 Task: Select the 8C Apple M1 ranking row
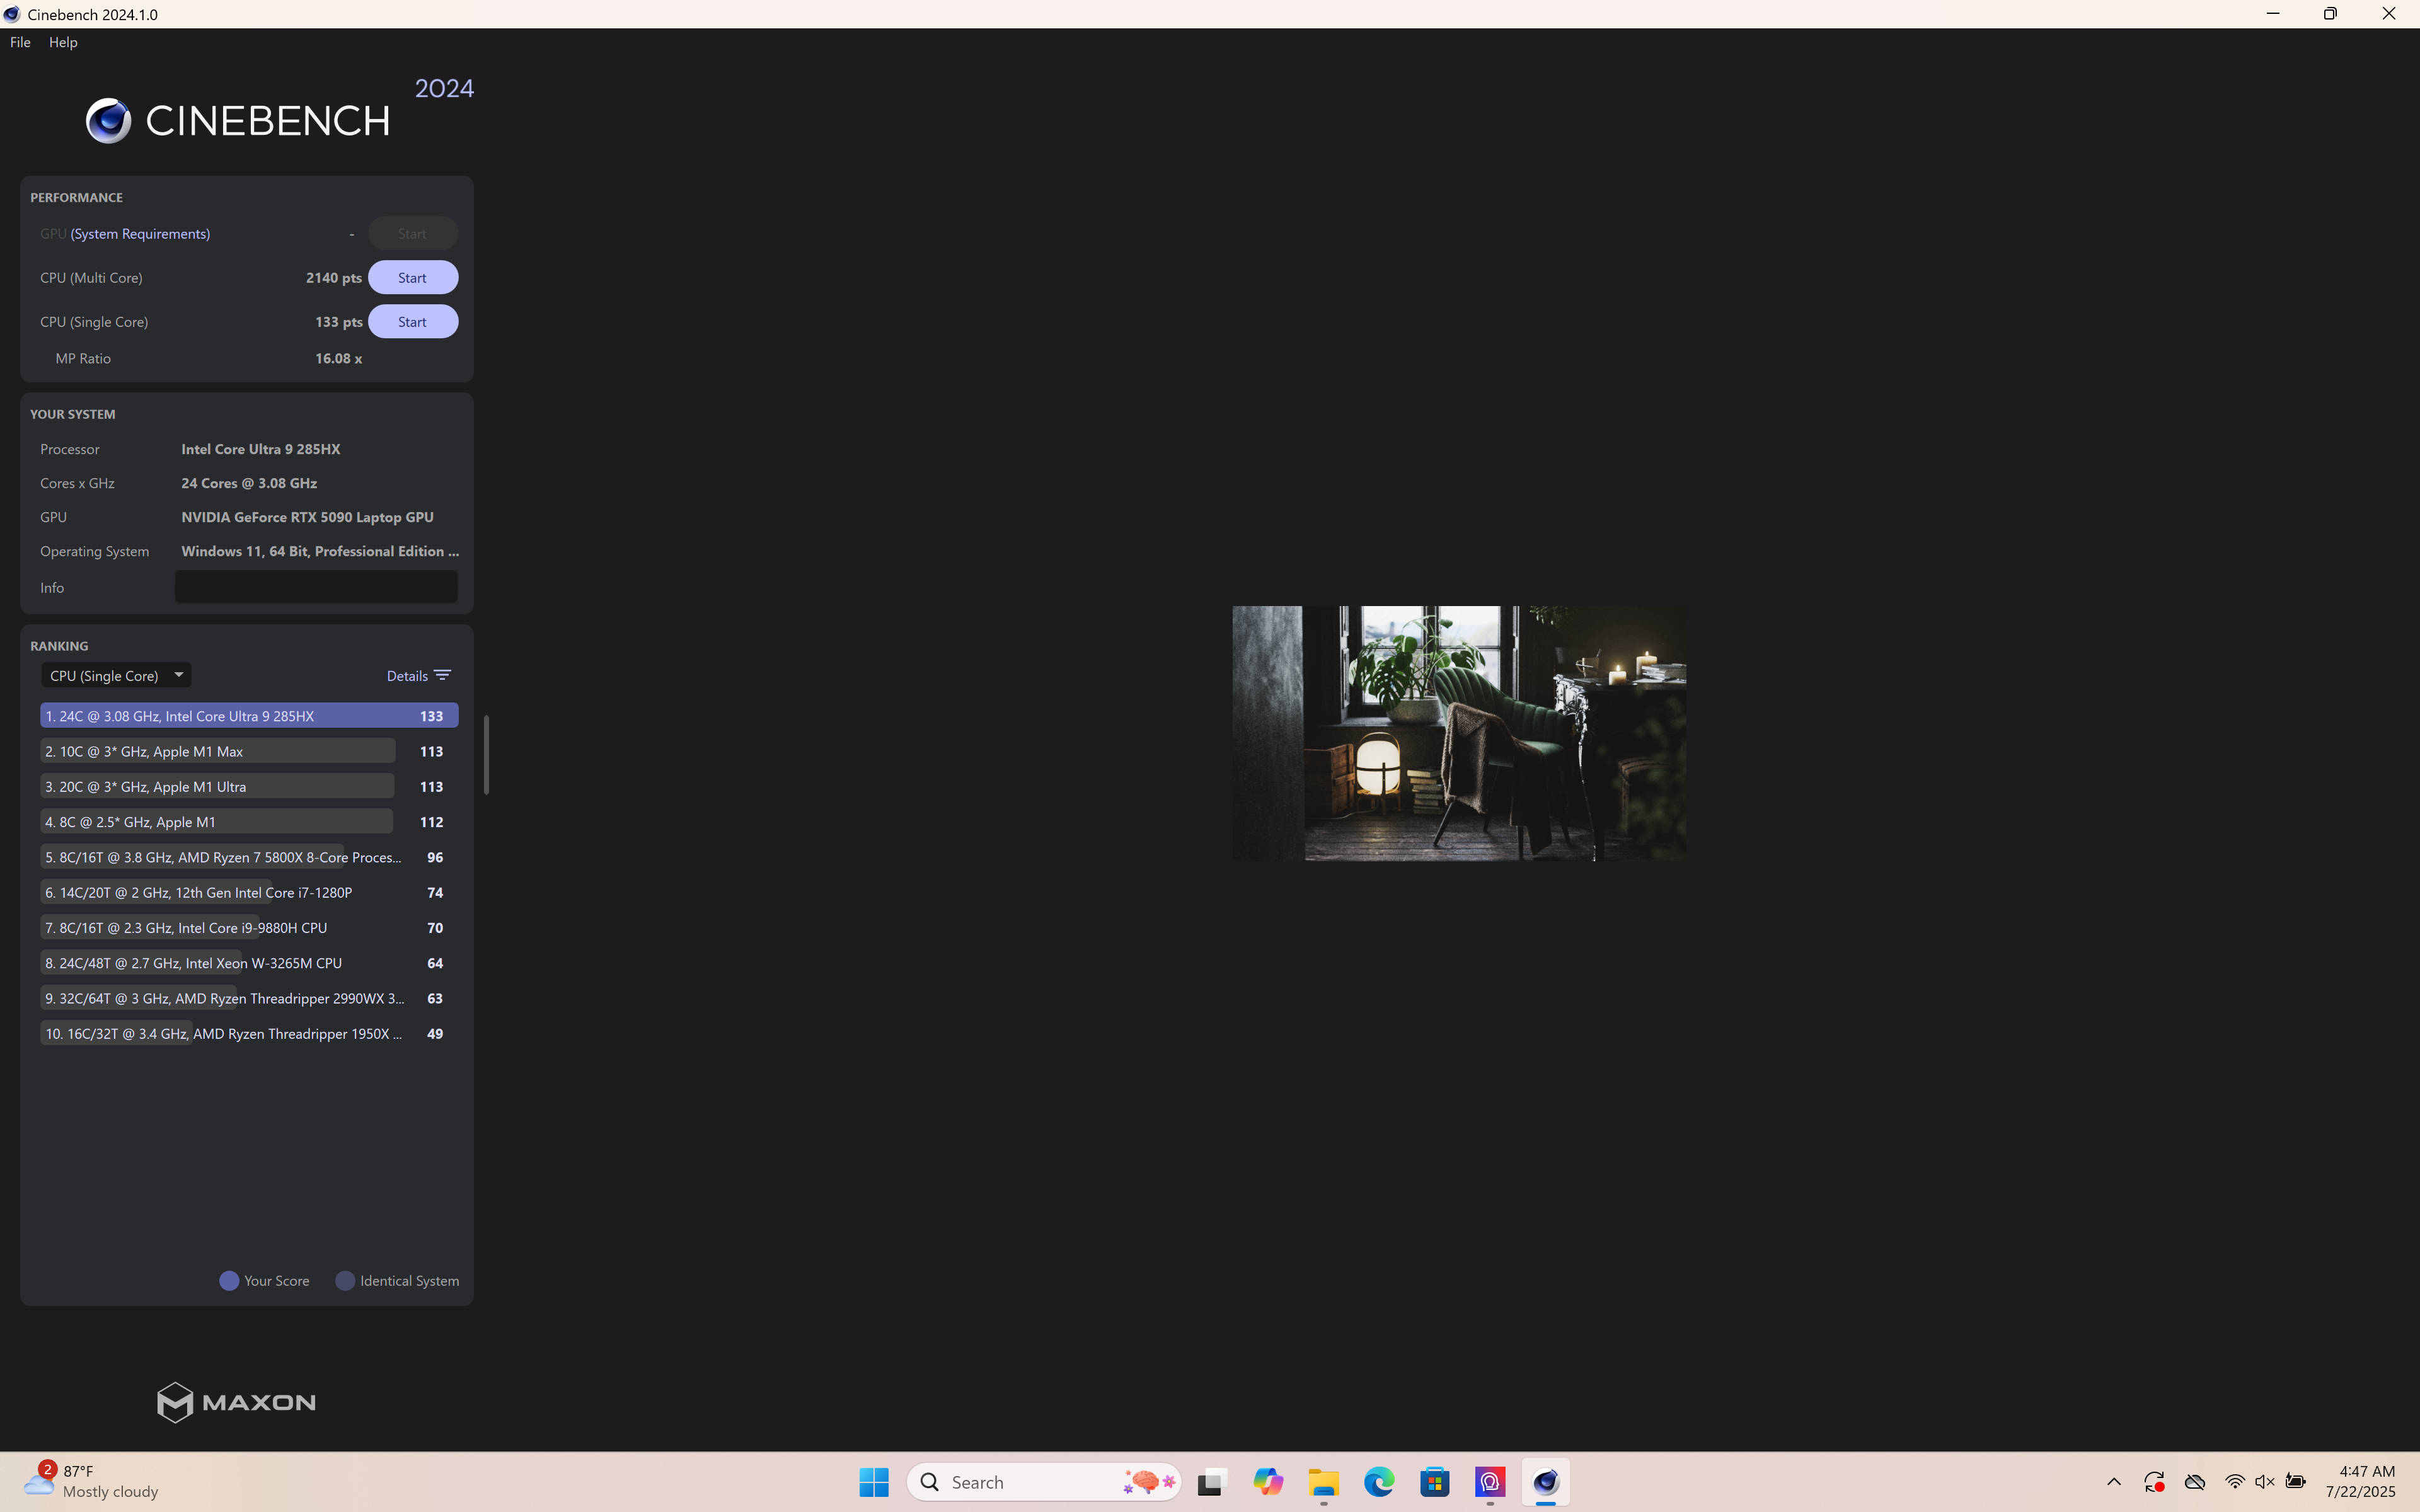pyautogui.click(x=249, y=822)
